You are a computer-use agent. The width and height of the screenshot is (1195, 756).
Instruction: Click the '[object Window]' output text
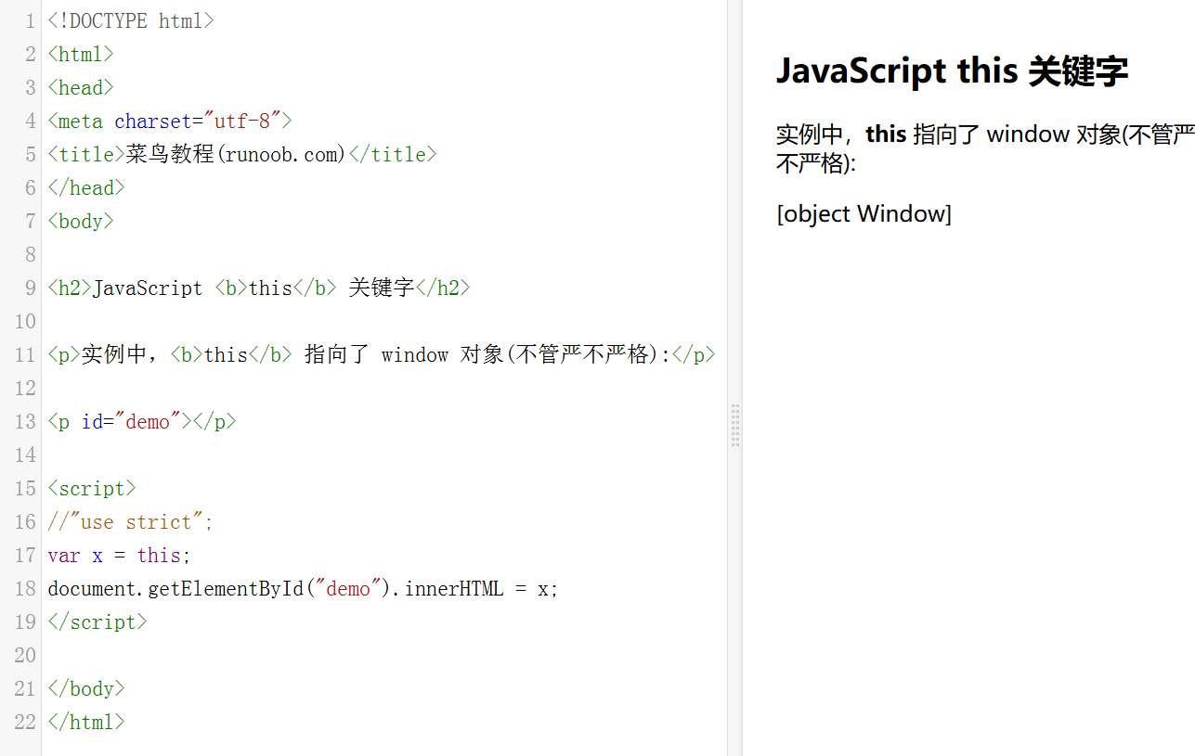(864, 214)
